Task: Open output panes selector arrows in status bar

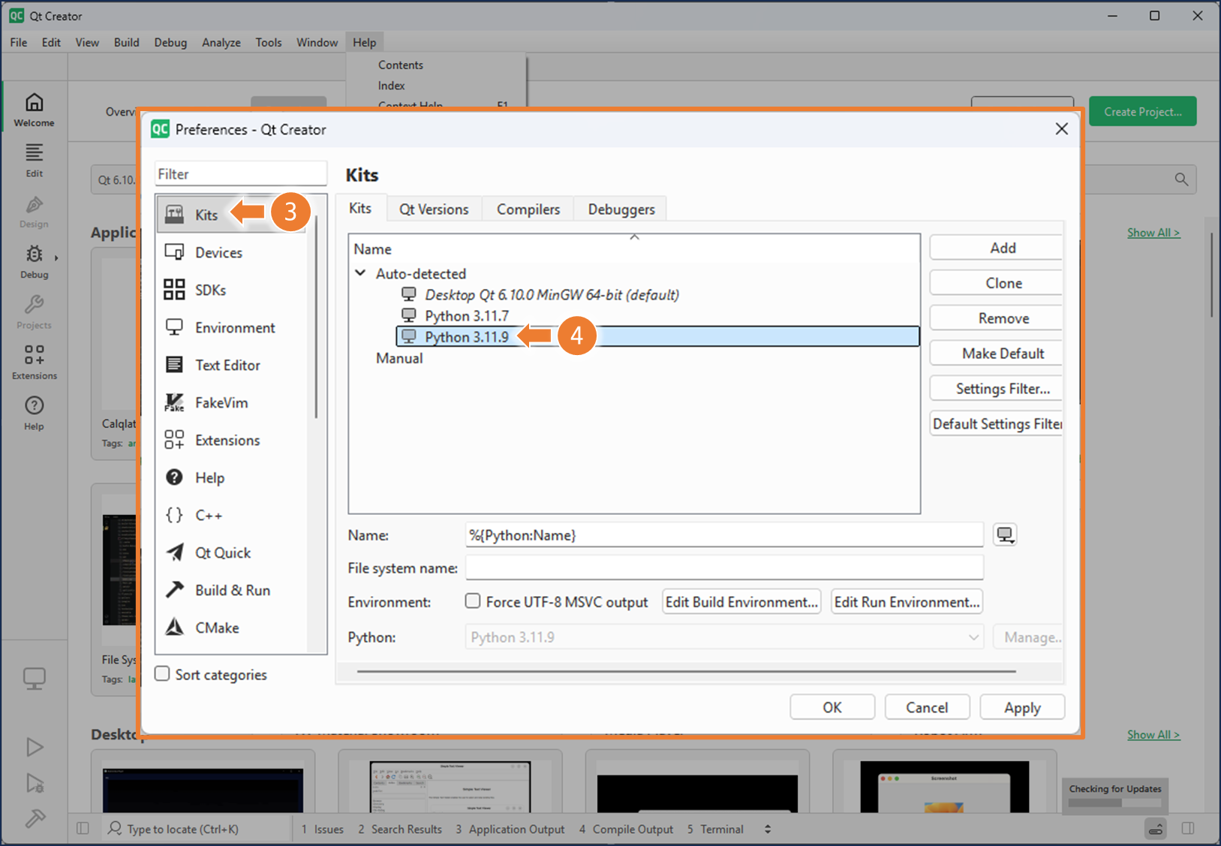Action: click(768, 829)
